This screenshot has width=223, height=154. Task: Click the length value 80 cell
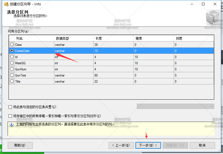tap(114, 75)
